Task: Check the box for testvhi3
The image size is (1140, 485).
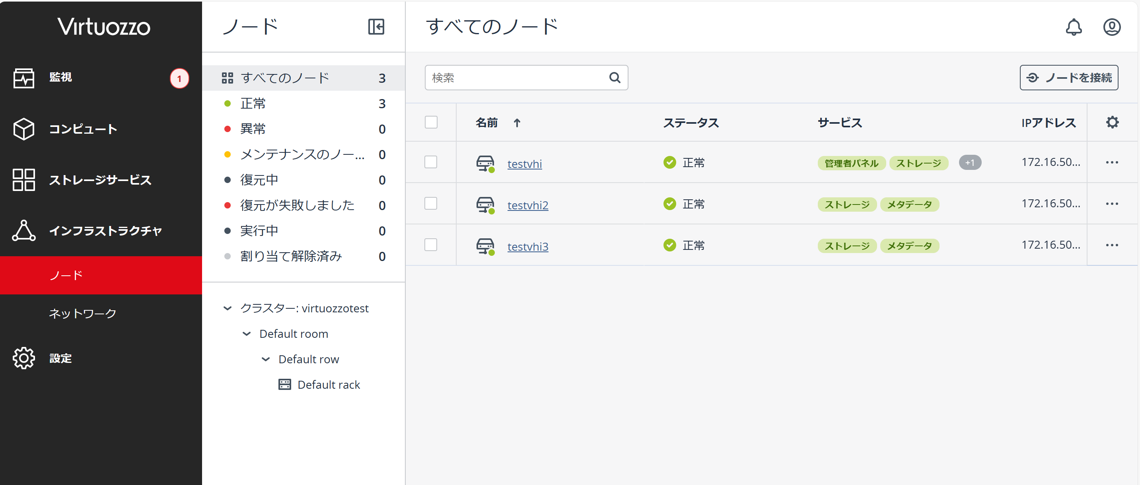Action: (x=431, y=245)
